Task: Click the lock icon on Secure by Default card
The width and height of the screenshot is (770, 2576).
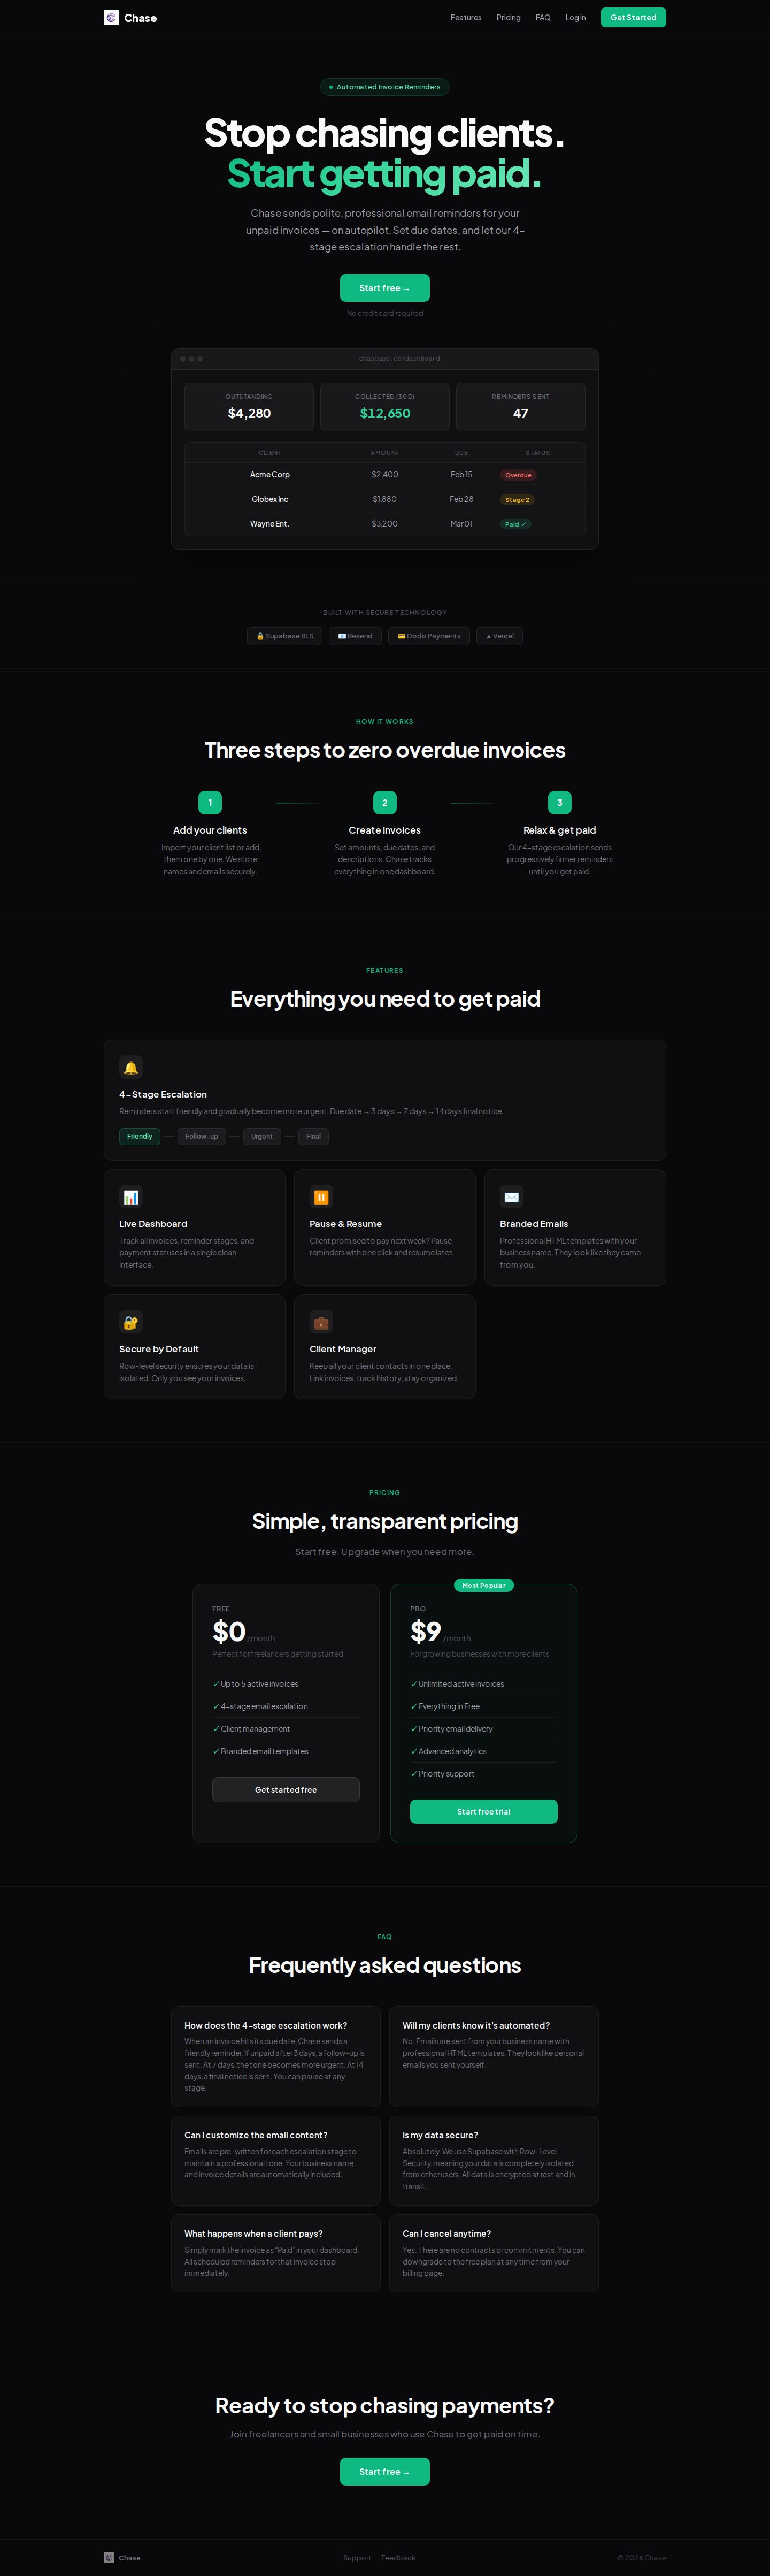Action: point(131,1322)
